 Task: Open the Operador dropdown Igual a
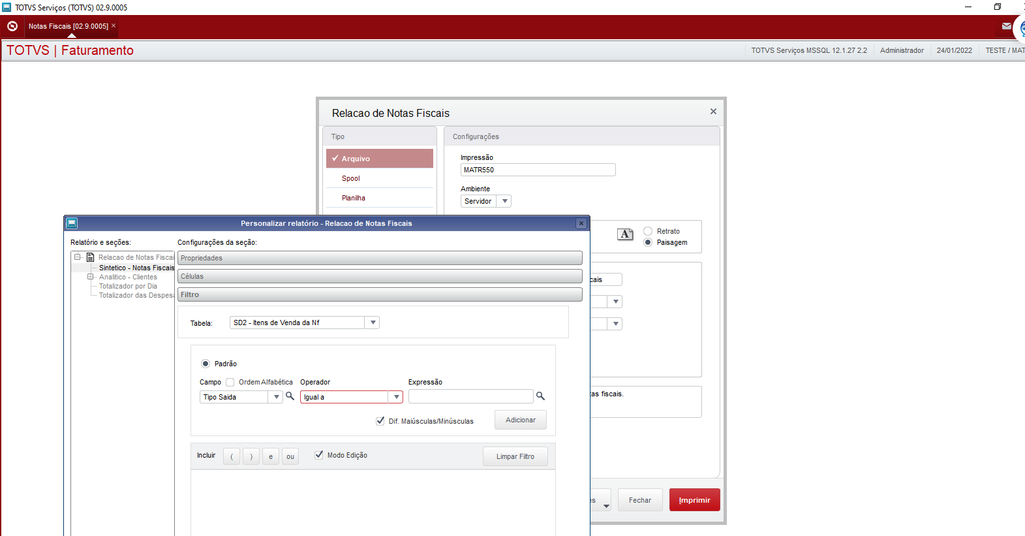pos(396,397)
